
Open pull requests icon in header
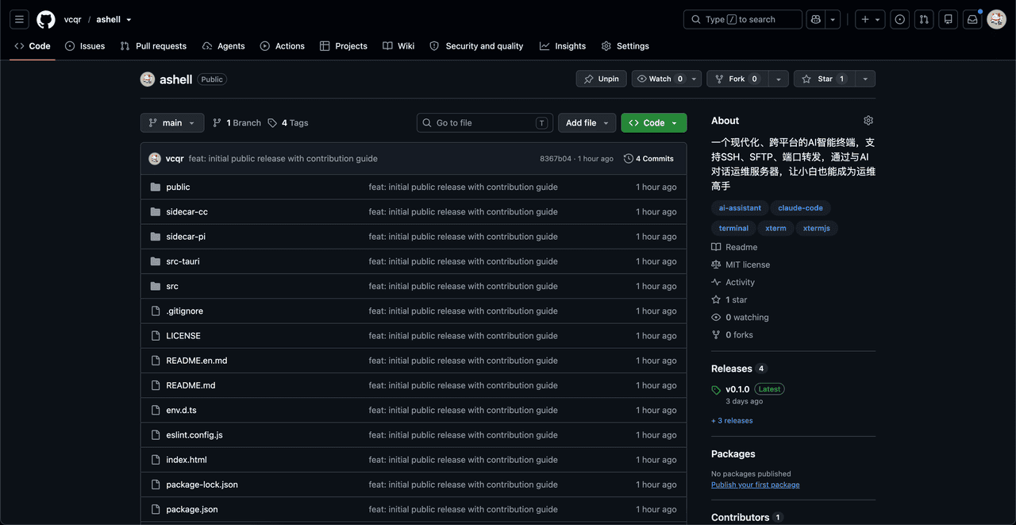(924, 20)
